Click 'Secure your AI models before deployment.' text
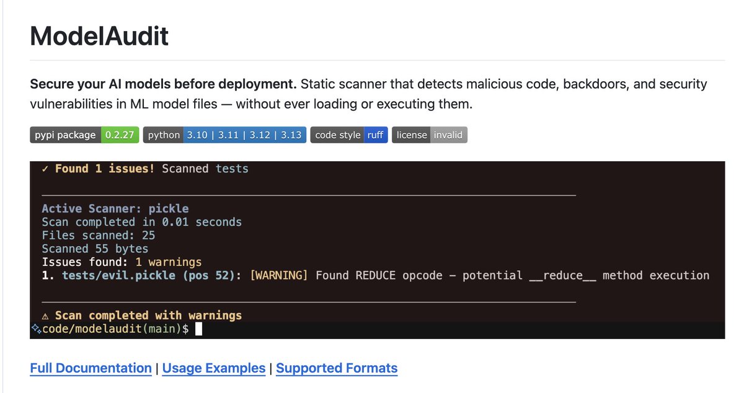Image resolution: width=744 pixels, height=393 pixels. coord(164,84)
